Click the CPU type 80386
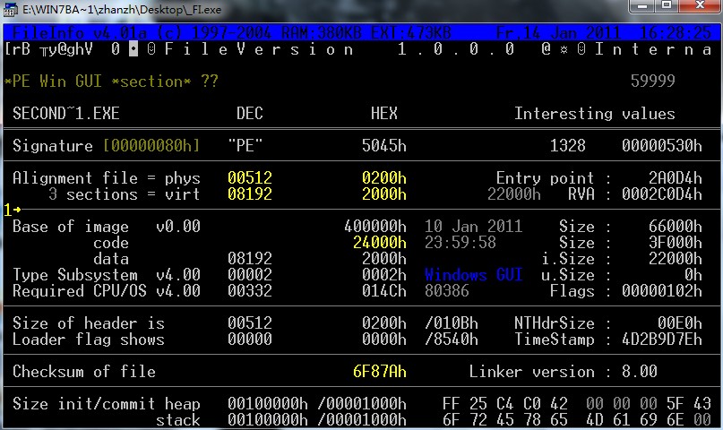This screenshot has width=723, height=430. tap(447, 291)
